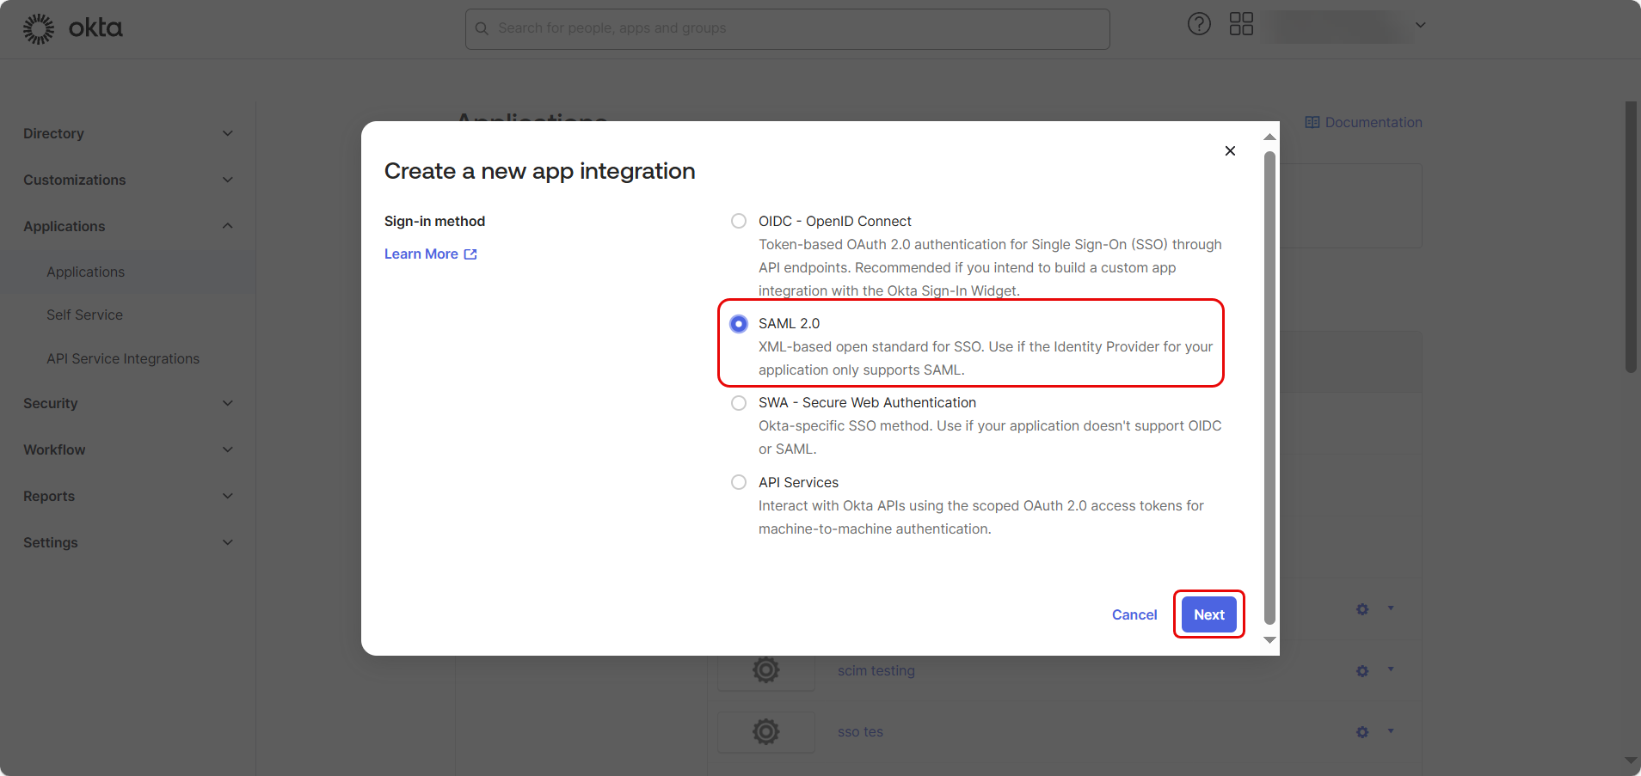This screenshot has width=1641, height=776.
Task: Click the search people, apps and groups field
Action: pos(787,28)
